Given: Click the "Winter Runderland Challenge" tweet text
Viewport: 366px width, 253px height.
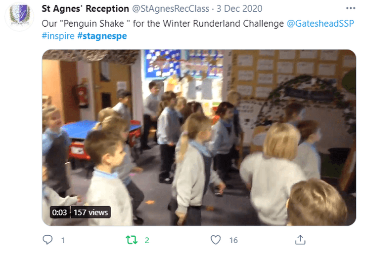Looking at the screenshot, I should tap(223, 24).
